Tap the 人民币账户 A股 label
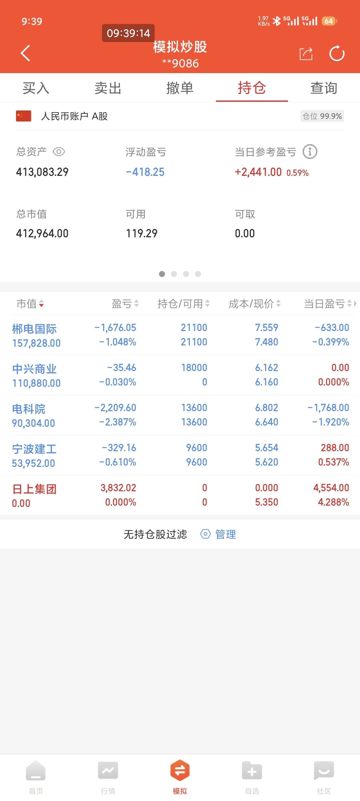360x801 pixels. point(74,116)
